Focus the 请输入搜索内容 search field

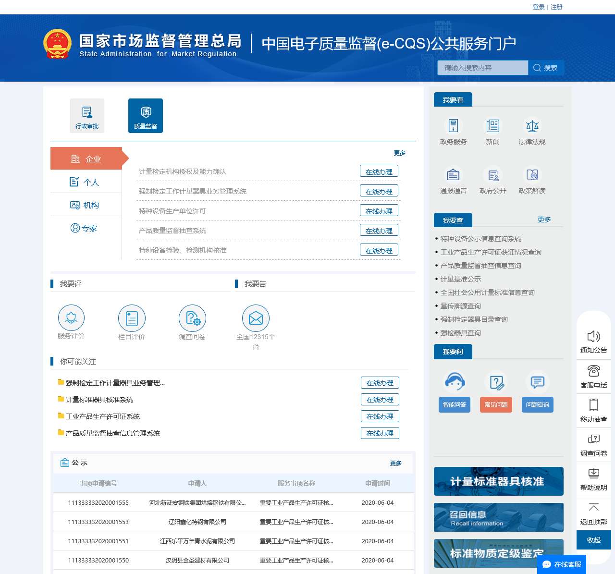click(x=483, y=68)
